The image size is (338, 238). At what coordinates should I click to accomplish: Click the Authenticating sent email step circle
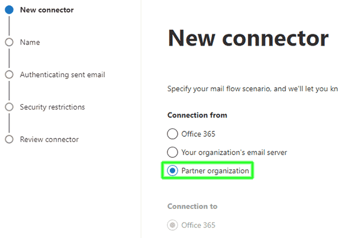[x=9, y=75]
